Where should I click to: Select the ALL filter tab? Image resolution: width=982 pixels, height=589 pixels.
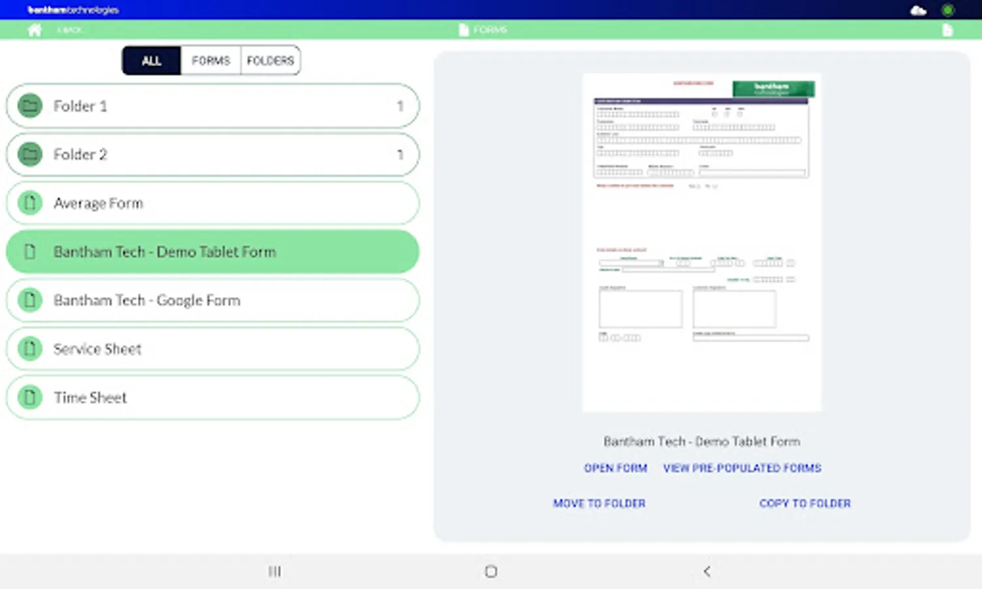151,60
